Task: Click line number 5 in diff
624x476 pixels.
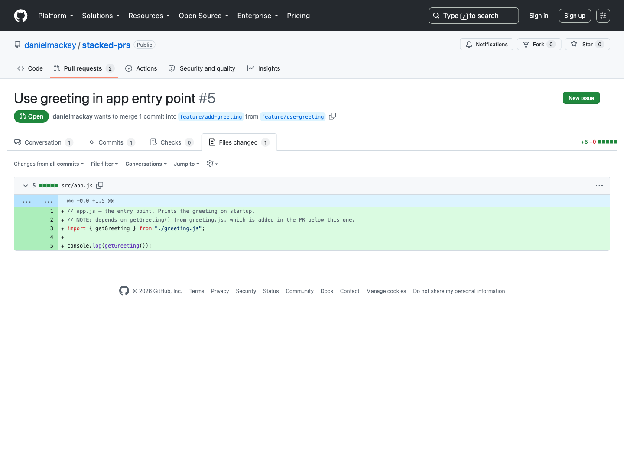Action: [47, 246]
